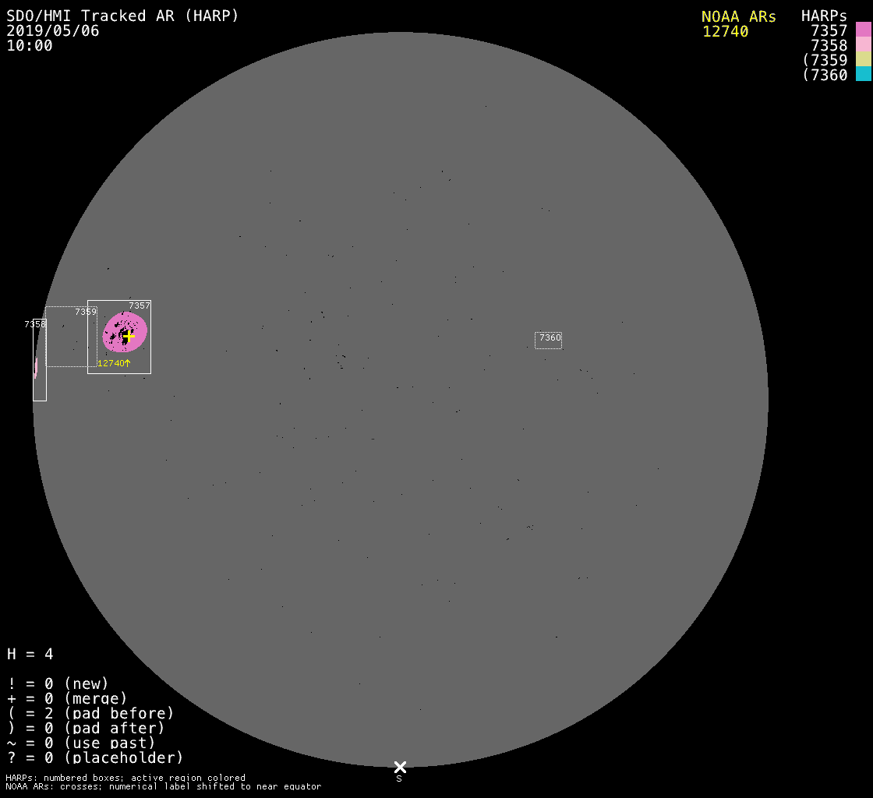Click the 7360 dotted box on the disk
Screen dimensions: 873x798
pyautogui.click(x=548, y=340)
